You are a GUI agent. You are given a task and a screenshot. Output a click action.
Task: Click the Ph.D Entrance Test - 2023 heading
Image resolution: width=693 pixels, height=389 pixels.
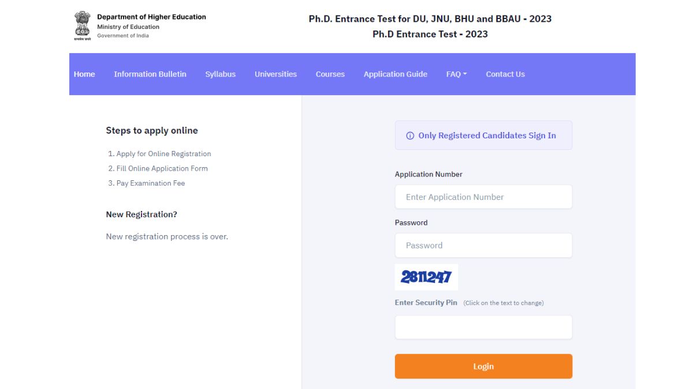click(x=430, y=35)
